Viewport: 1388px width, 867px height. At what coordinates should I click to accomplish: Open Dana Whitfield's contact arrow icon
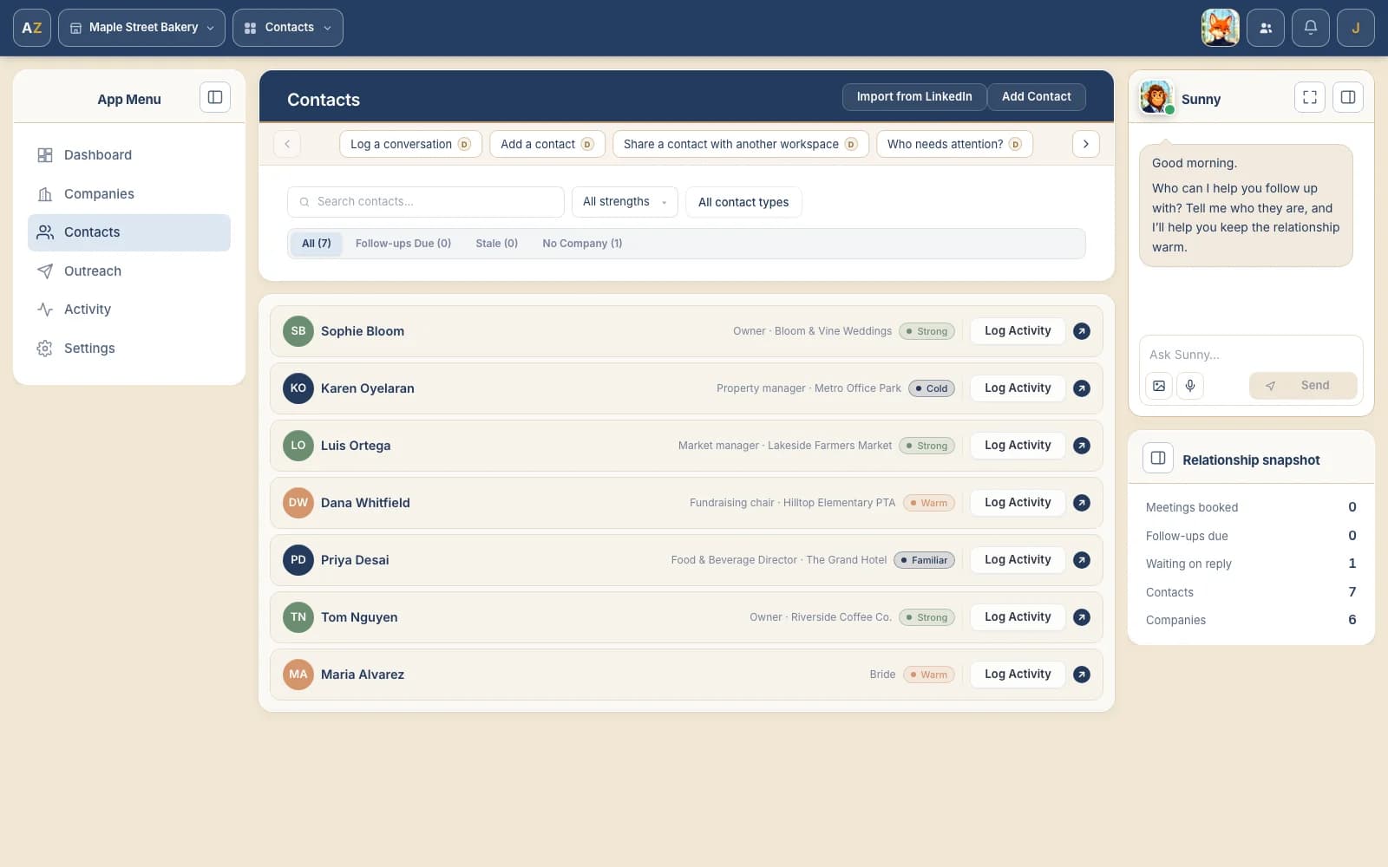(x=1082, y=503)
